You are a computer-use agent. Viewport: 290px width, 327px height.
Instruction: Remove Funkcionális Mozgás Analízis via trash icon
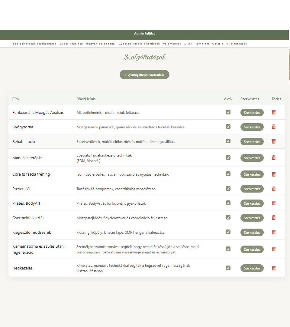[x=273, y=112]
